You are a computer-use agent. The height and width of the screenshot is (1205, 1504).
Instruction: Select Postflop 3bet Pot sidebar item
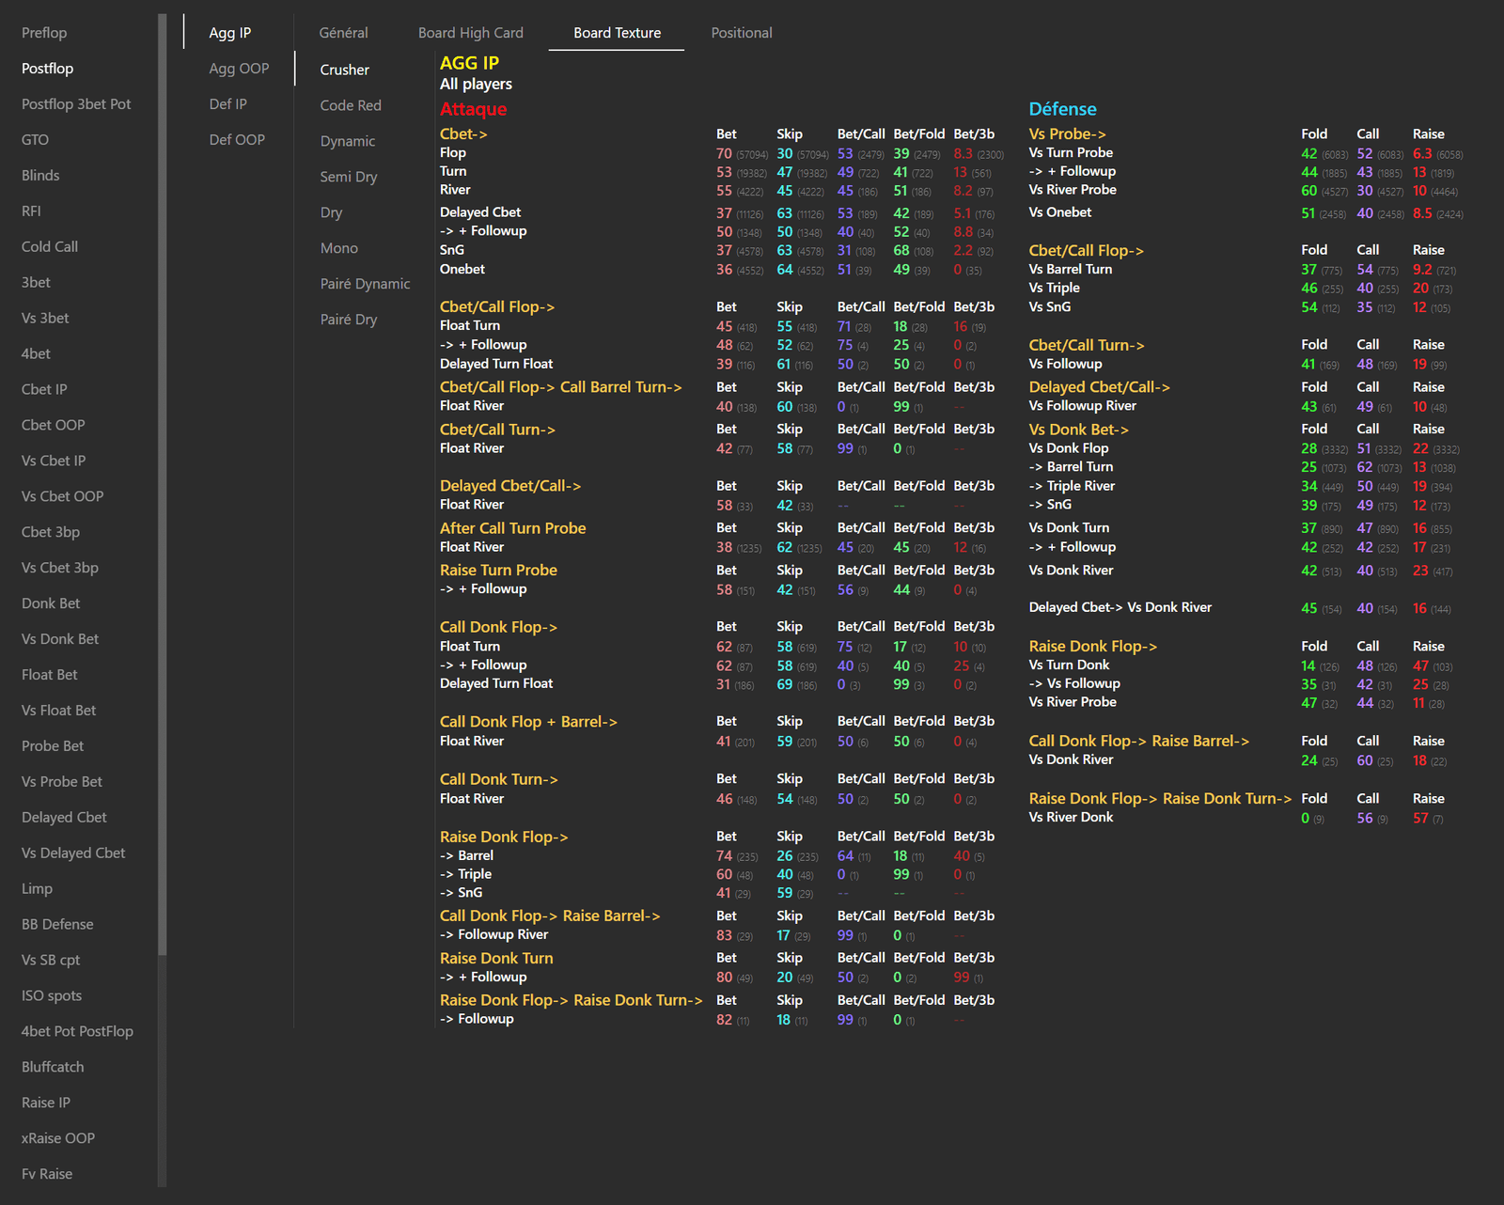coord(76,104)
